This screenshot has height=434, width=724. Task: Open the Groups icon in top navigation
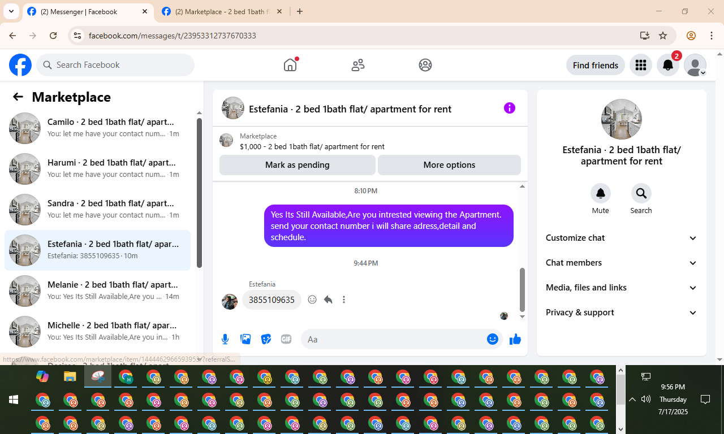pyautogui.click(x=425, y=65)
